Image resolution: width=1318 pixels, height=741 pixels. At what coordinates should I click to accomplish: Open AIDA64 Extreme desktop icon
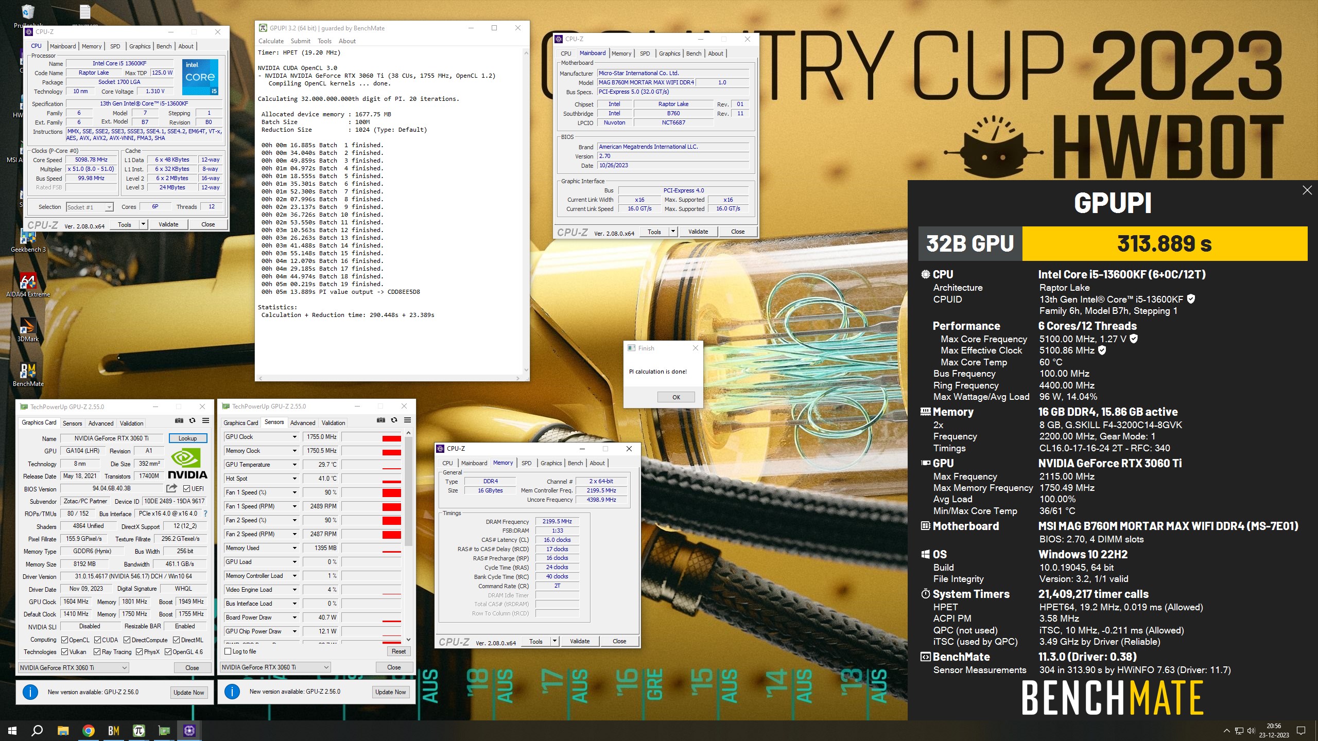[x=28, y=285]
